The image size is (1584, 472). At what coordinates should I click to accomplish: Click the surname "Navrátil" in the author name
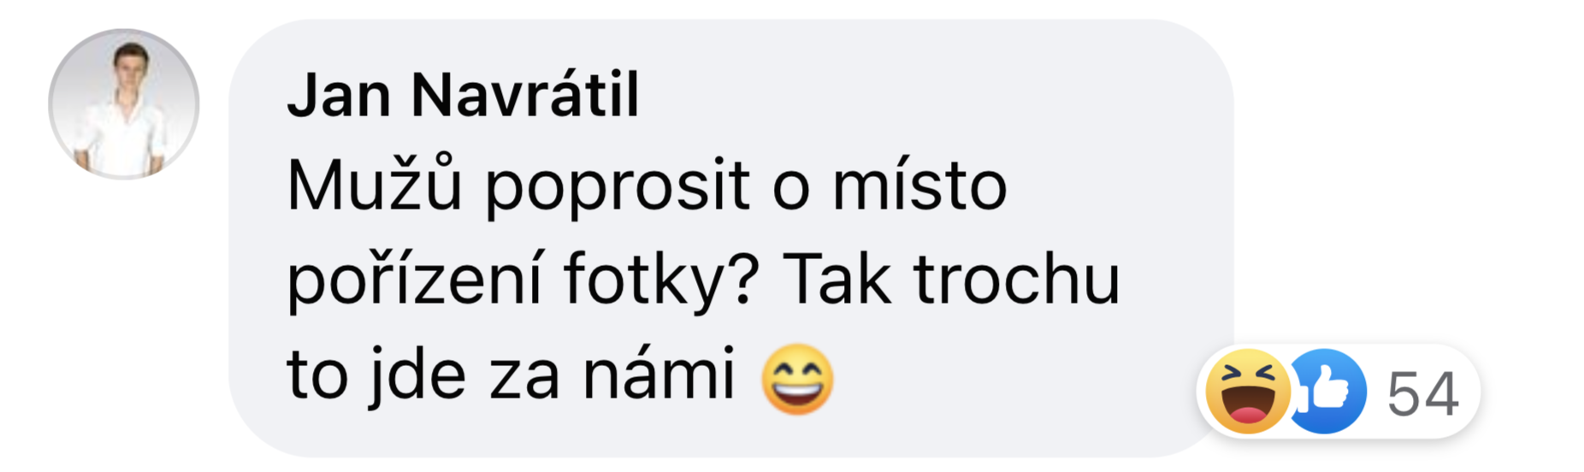point(525,94)
